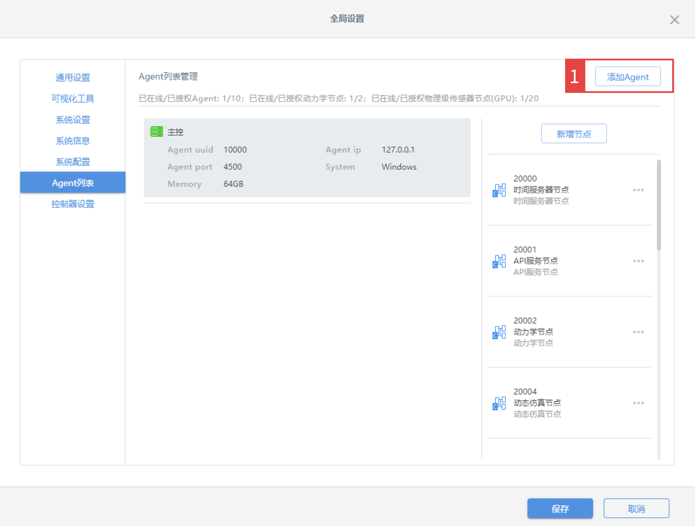Select the Agent列表 tab
The image size is (695, 526).
tap(73, 182)
